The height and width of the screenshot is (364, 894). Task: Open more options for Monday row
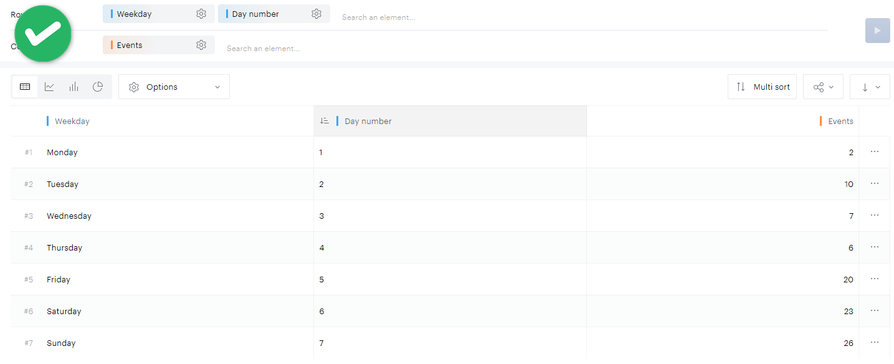(875, 151)
